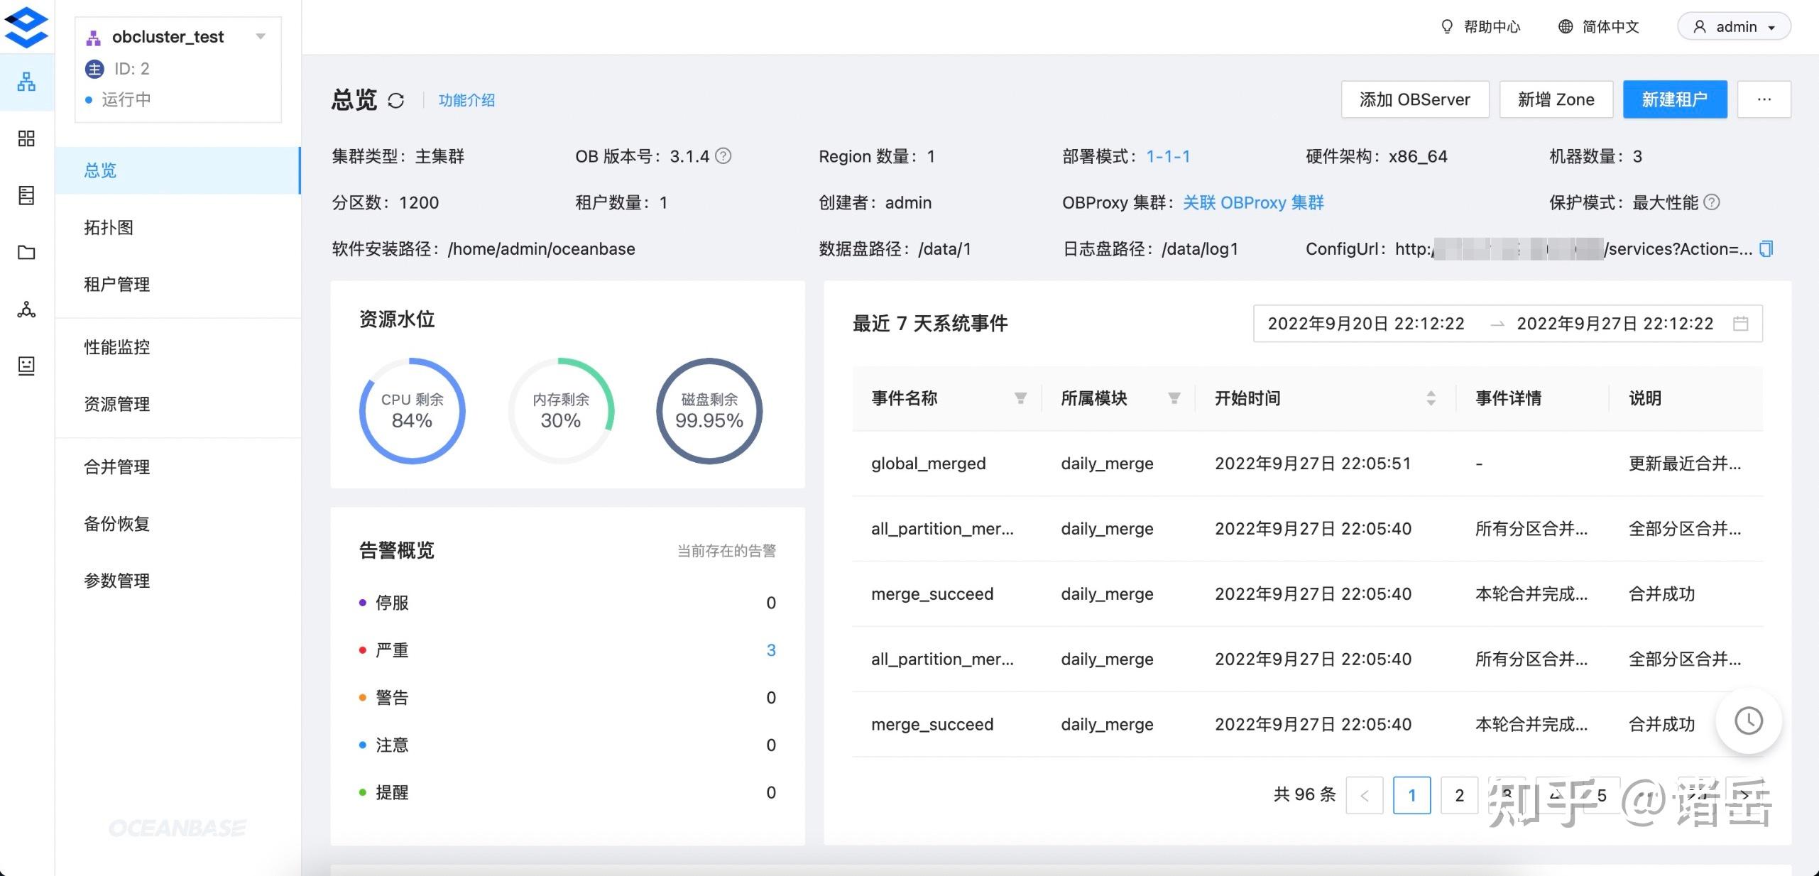Refresh the 总览 overview page
The width and height of the screenshot is (1819, 876).
click(x=396, y=100)
